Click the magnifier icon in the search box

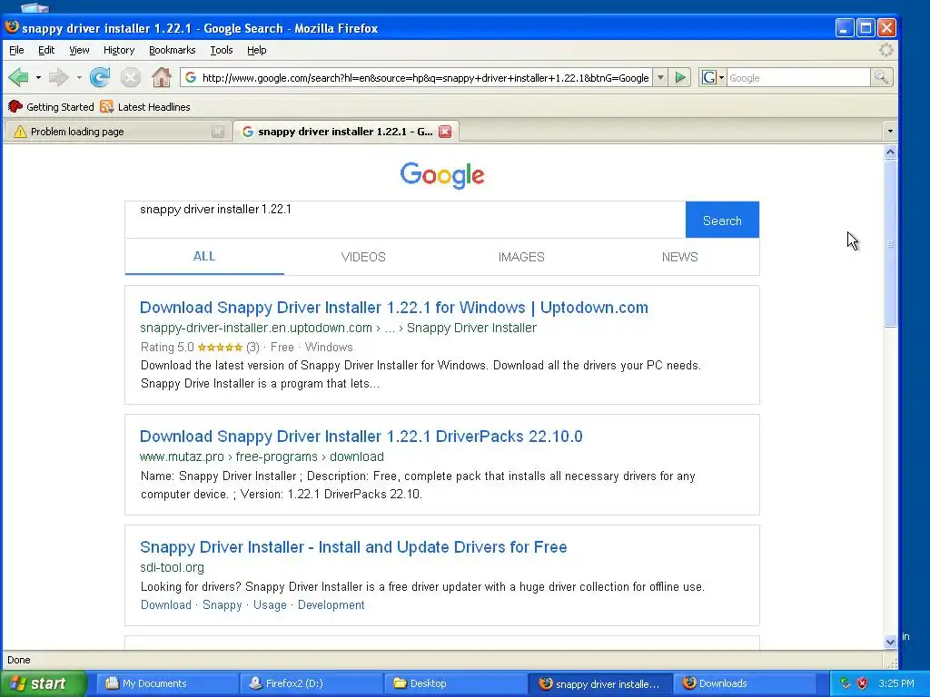click(x=881, y=78)
